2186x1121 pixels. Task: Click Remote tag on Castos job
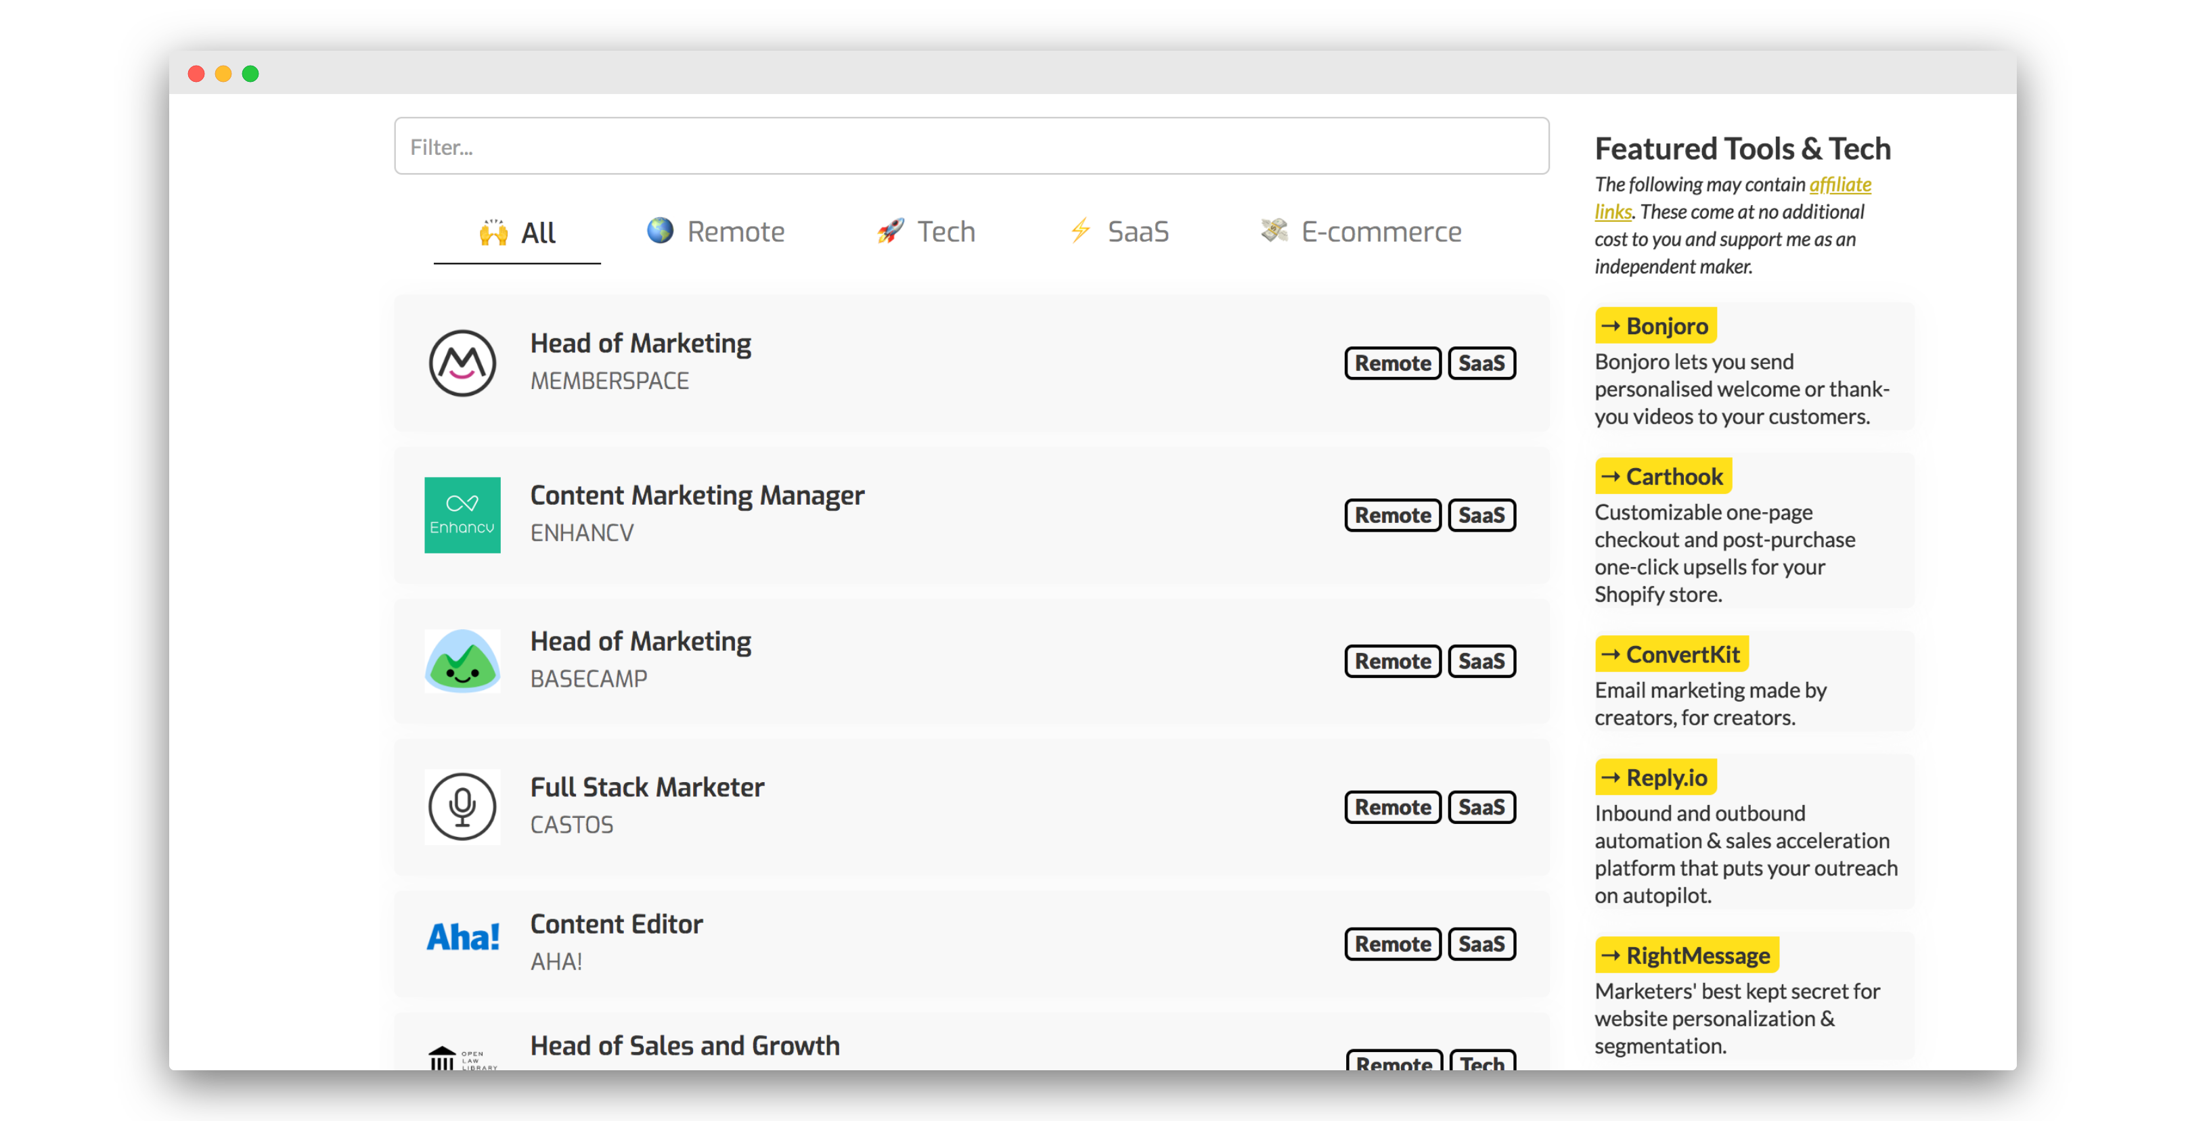coord(1393,807)
